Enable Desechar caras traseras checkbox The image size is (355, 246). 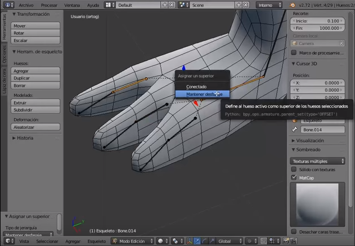pos(294,231)
